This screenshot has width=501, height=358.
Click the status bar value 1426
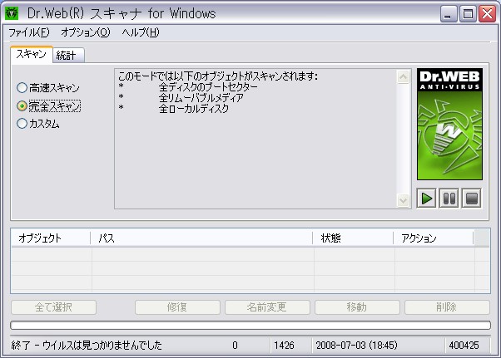click(284, 346)
